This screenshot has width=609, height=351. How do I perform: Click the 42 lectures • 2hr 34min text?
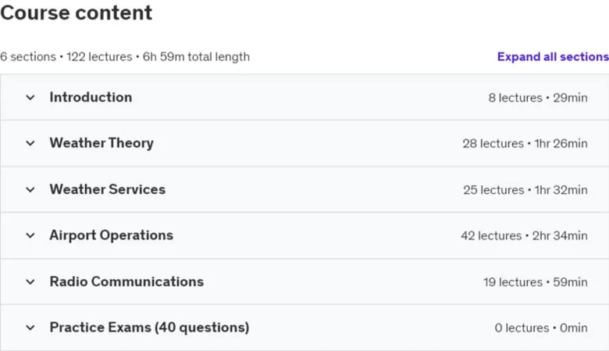[x=525, y=235]
